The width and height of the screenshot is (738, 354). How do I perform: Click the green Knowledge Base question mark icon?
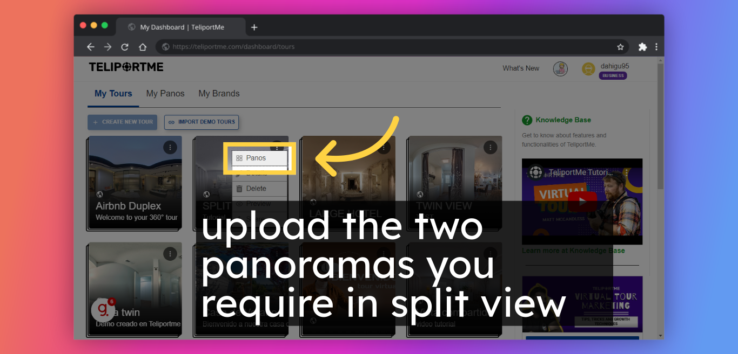point(527,120)
